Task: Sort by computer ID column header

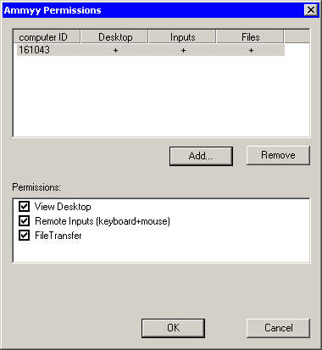Action: tap(47, 37)
